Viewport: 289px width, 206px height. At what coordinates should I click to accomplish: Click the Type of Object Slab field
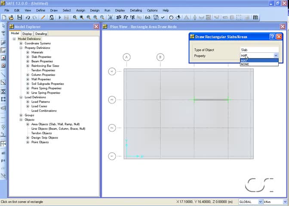[x=259, y=50]
